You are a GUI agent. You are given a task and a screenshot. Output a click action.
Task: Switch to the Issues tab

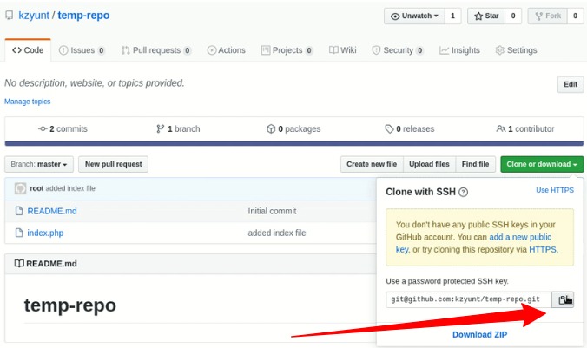[x=82, y=50]
